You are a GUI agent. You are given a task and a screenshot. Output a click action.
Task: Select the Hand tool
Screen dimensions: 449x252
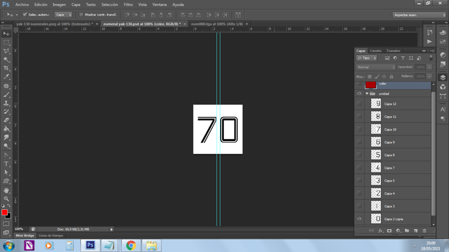click(6, 191)
